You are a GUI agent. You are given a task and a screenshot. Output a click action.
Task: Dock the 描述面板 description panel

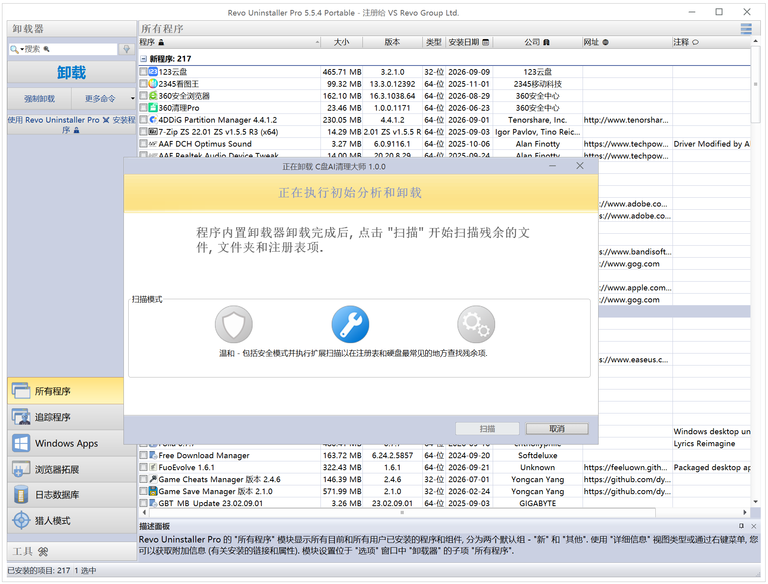point(741,526)
